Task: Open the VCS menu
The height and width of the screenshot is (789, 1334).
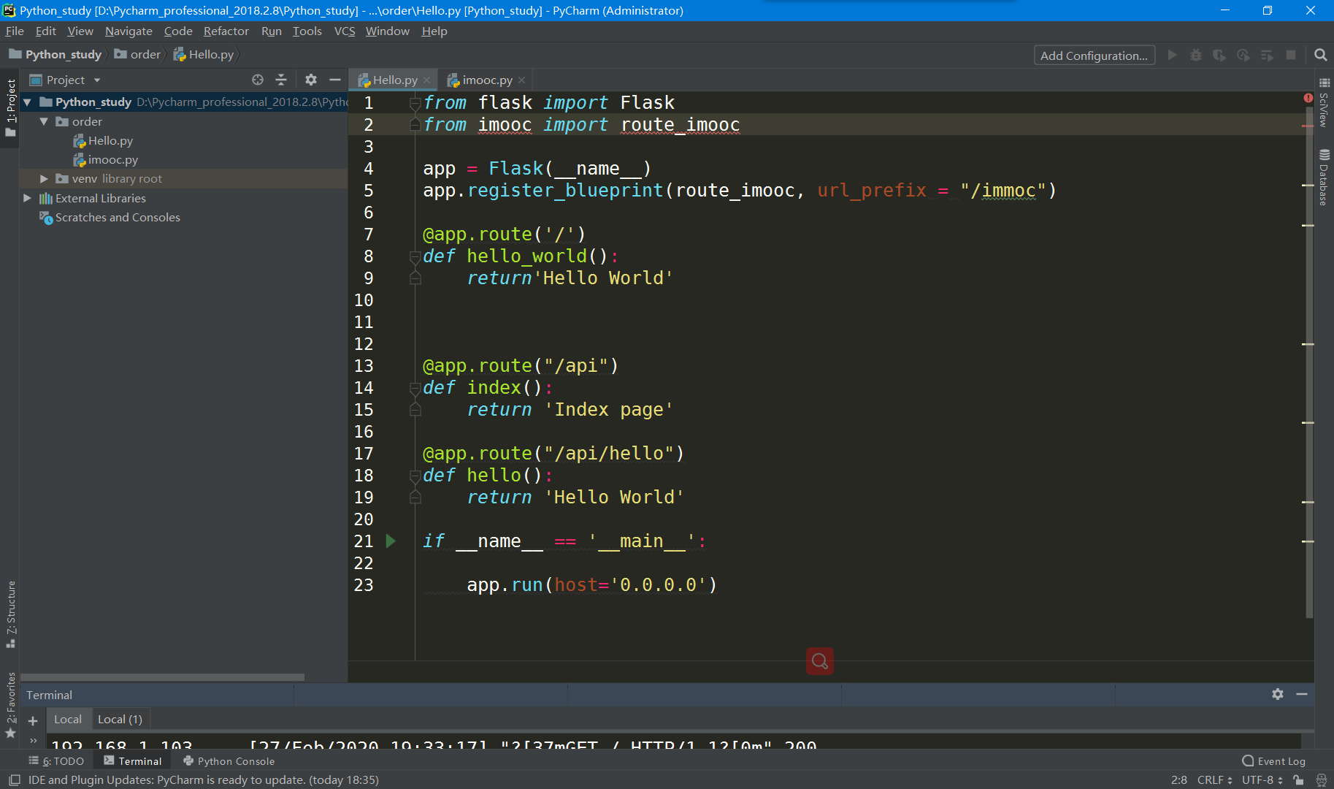Action: (x=345, y=31)
